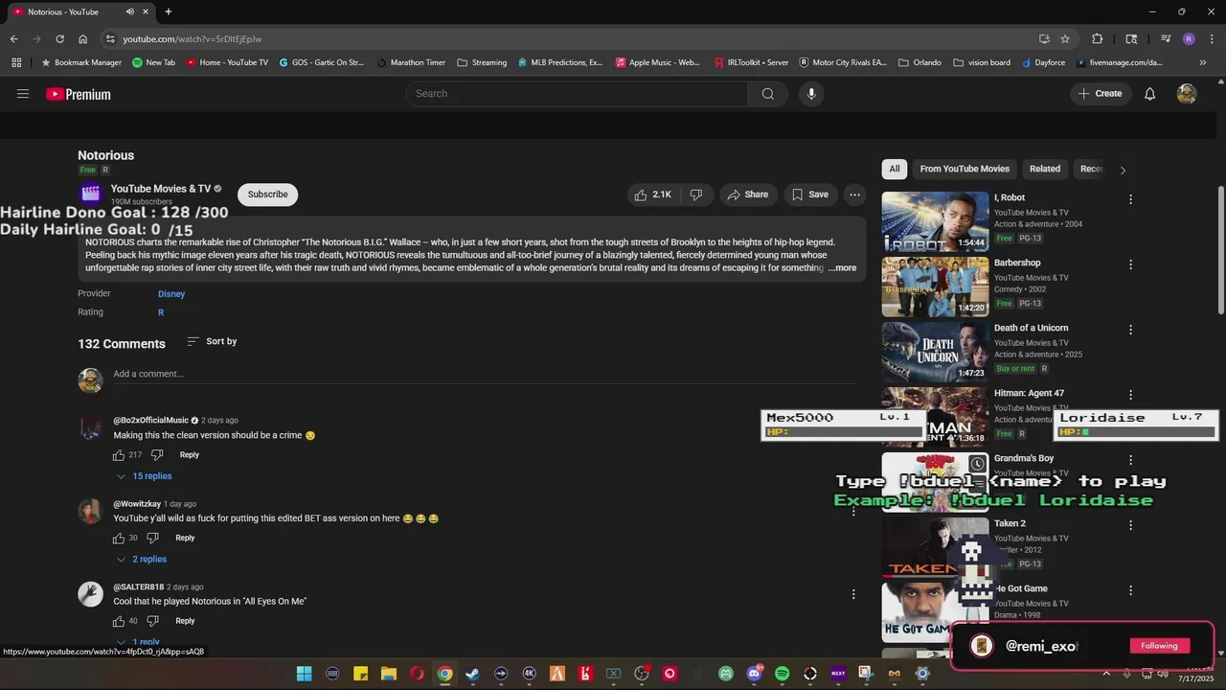Dislike Wowitzkay's comment

pyautogui.click(x=152, y=539)
